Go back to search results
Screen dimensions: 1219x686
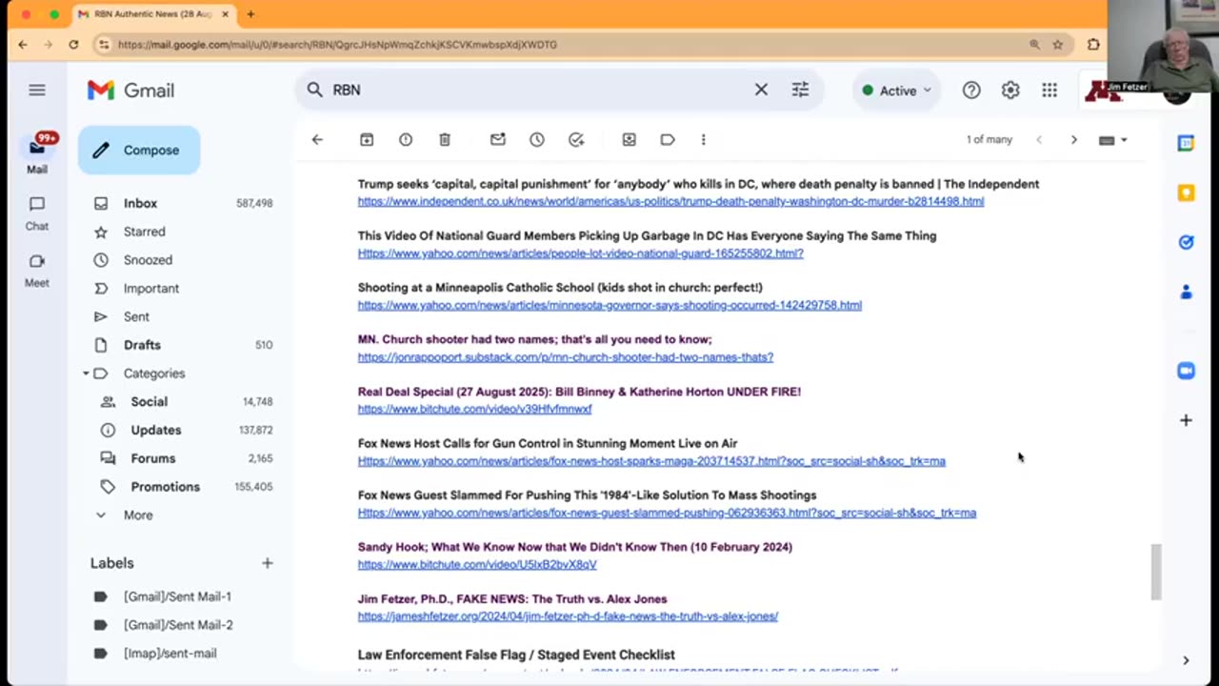317,140
